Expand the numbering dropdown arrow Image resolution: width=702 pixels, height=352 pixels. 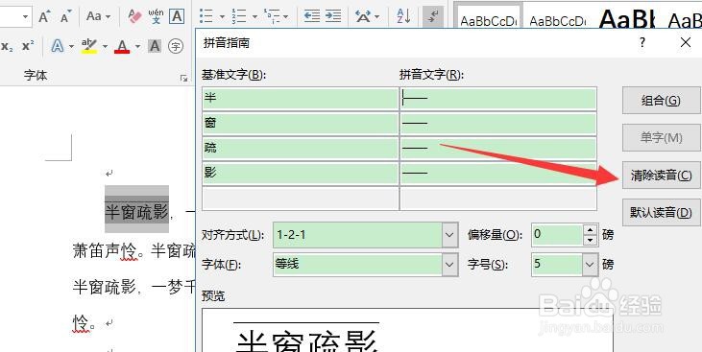click(x=254, y=17)
